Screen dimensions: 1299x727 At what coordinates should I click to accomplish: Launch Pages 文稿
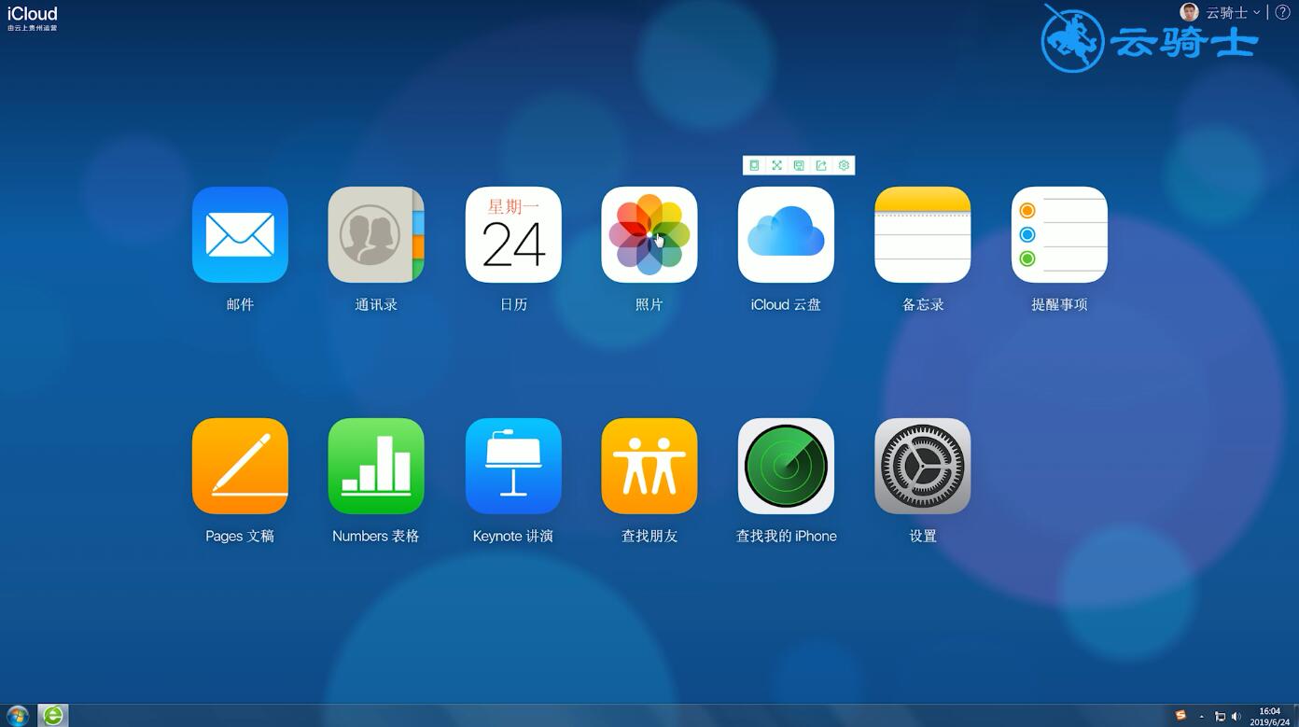[x=240, y=466]
